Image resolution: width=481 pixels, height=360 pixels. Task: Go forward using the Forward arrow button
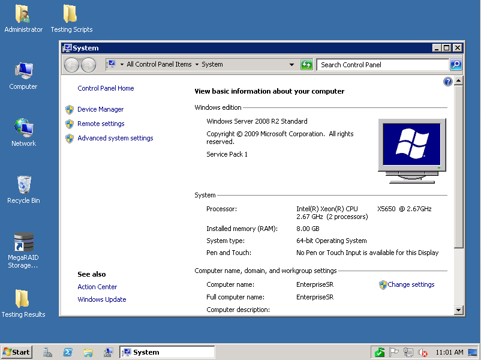(x=88, y=65)
